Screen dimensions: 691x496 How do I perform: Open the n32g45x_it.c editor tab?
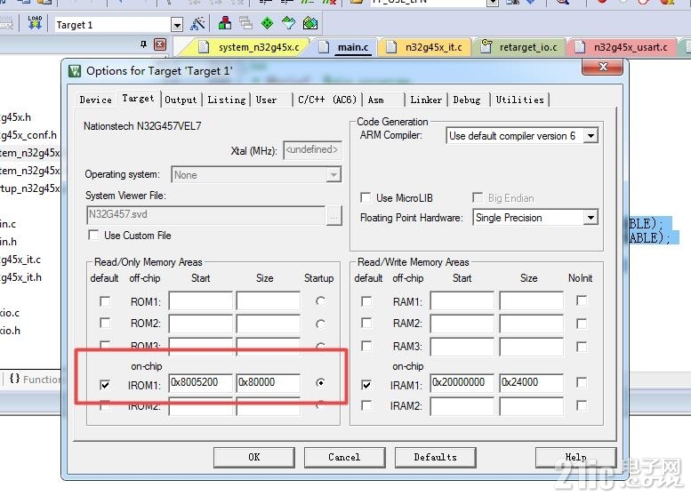tap(426, 47)
